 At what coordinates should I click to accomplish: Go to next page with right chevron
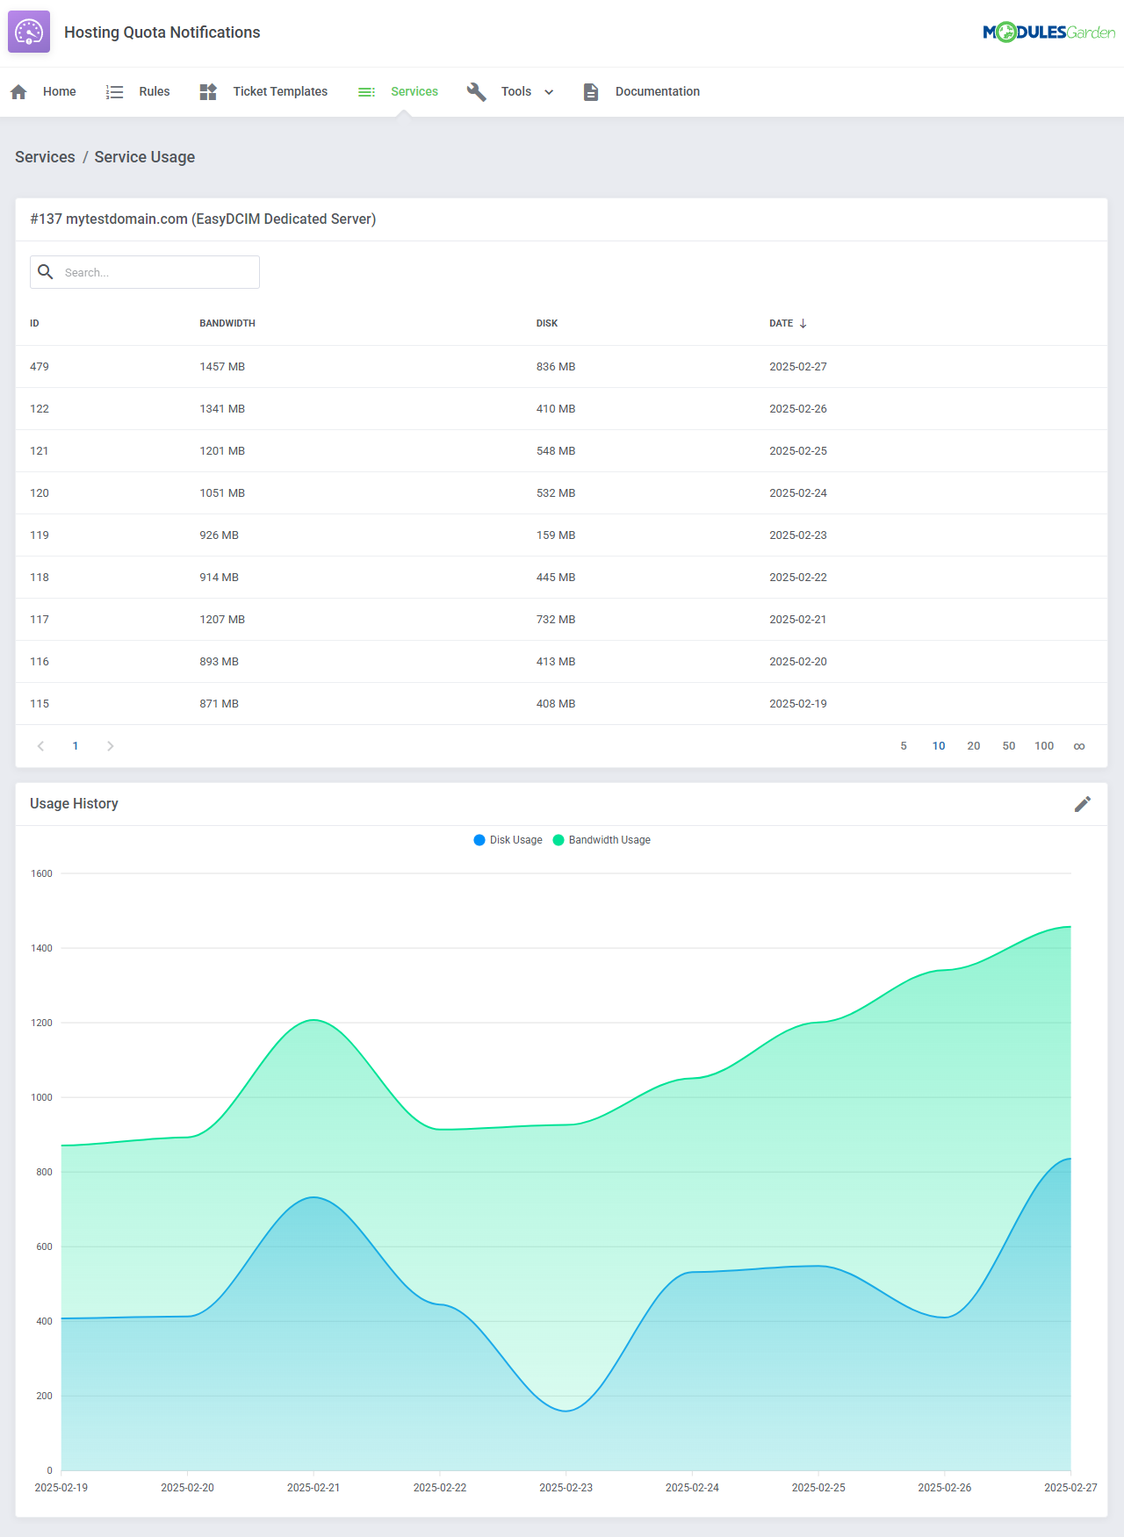coord(110,746)
